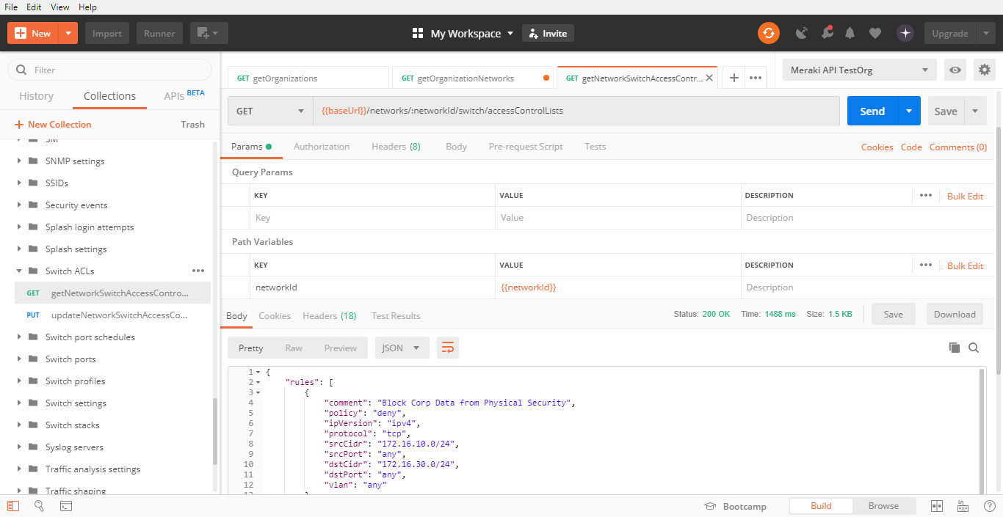Click the blue Send button

pyautogui.click(x=872, y=111)
